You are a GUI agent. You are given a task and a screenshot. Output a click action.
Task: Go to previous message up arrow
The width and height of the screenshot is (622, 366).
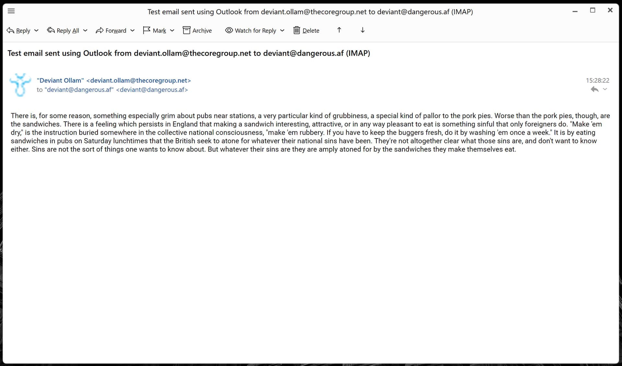point(339,30)
